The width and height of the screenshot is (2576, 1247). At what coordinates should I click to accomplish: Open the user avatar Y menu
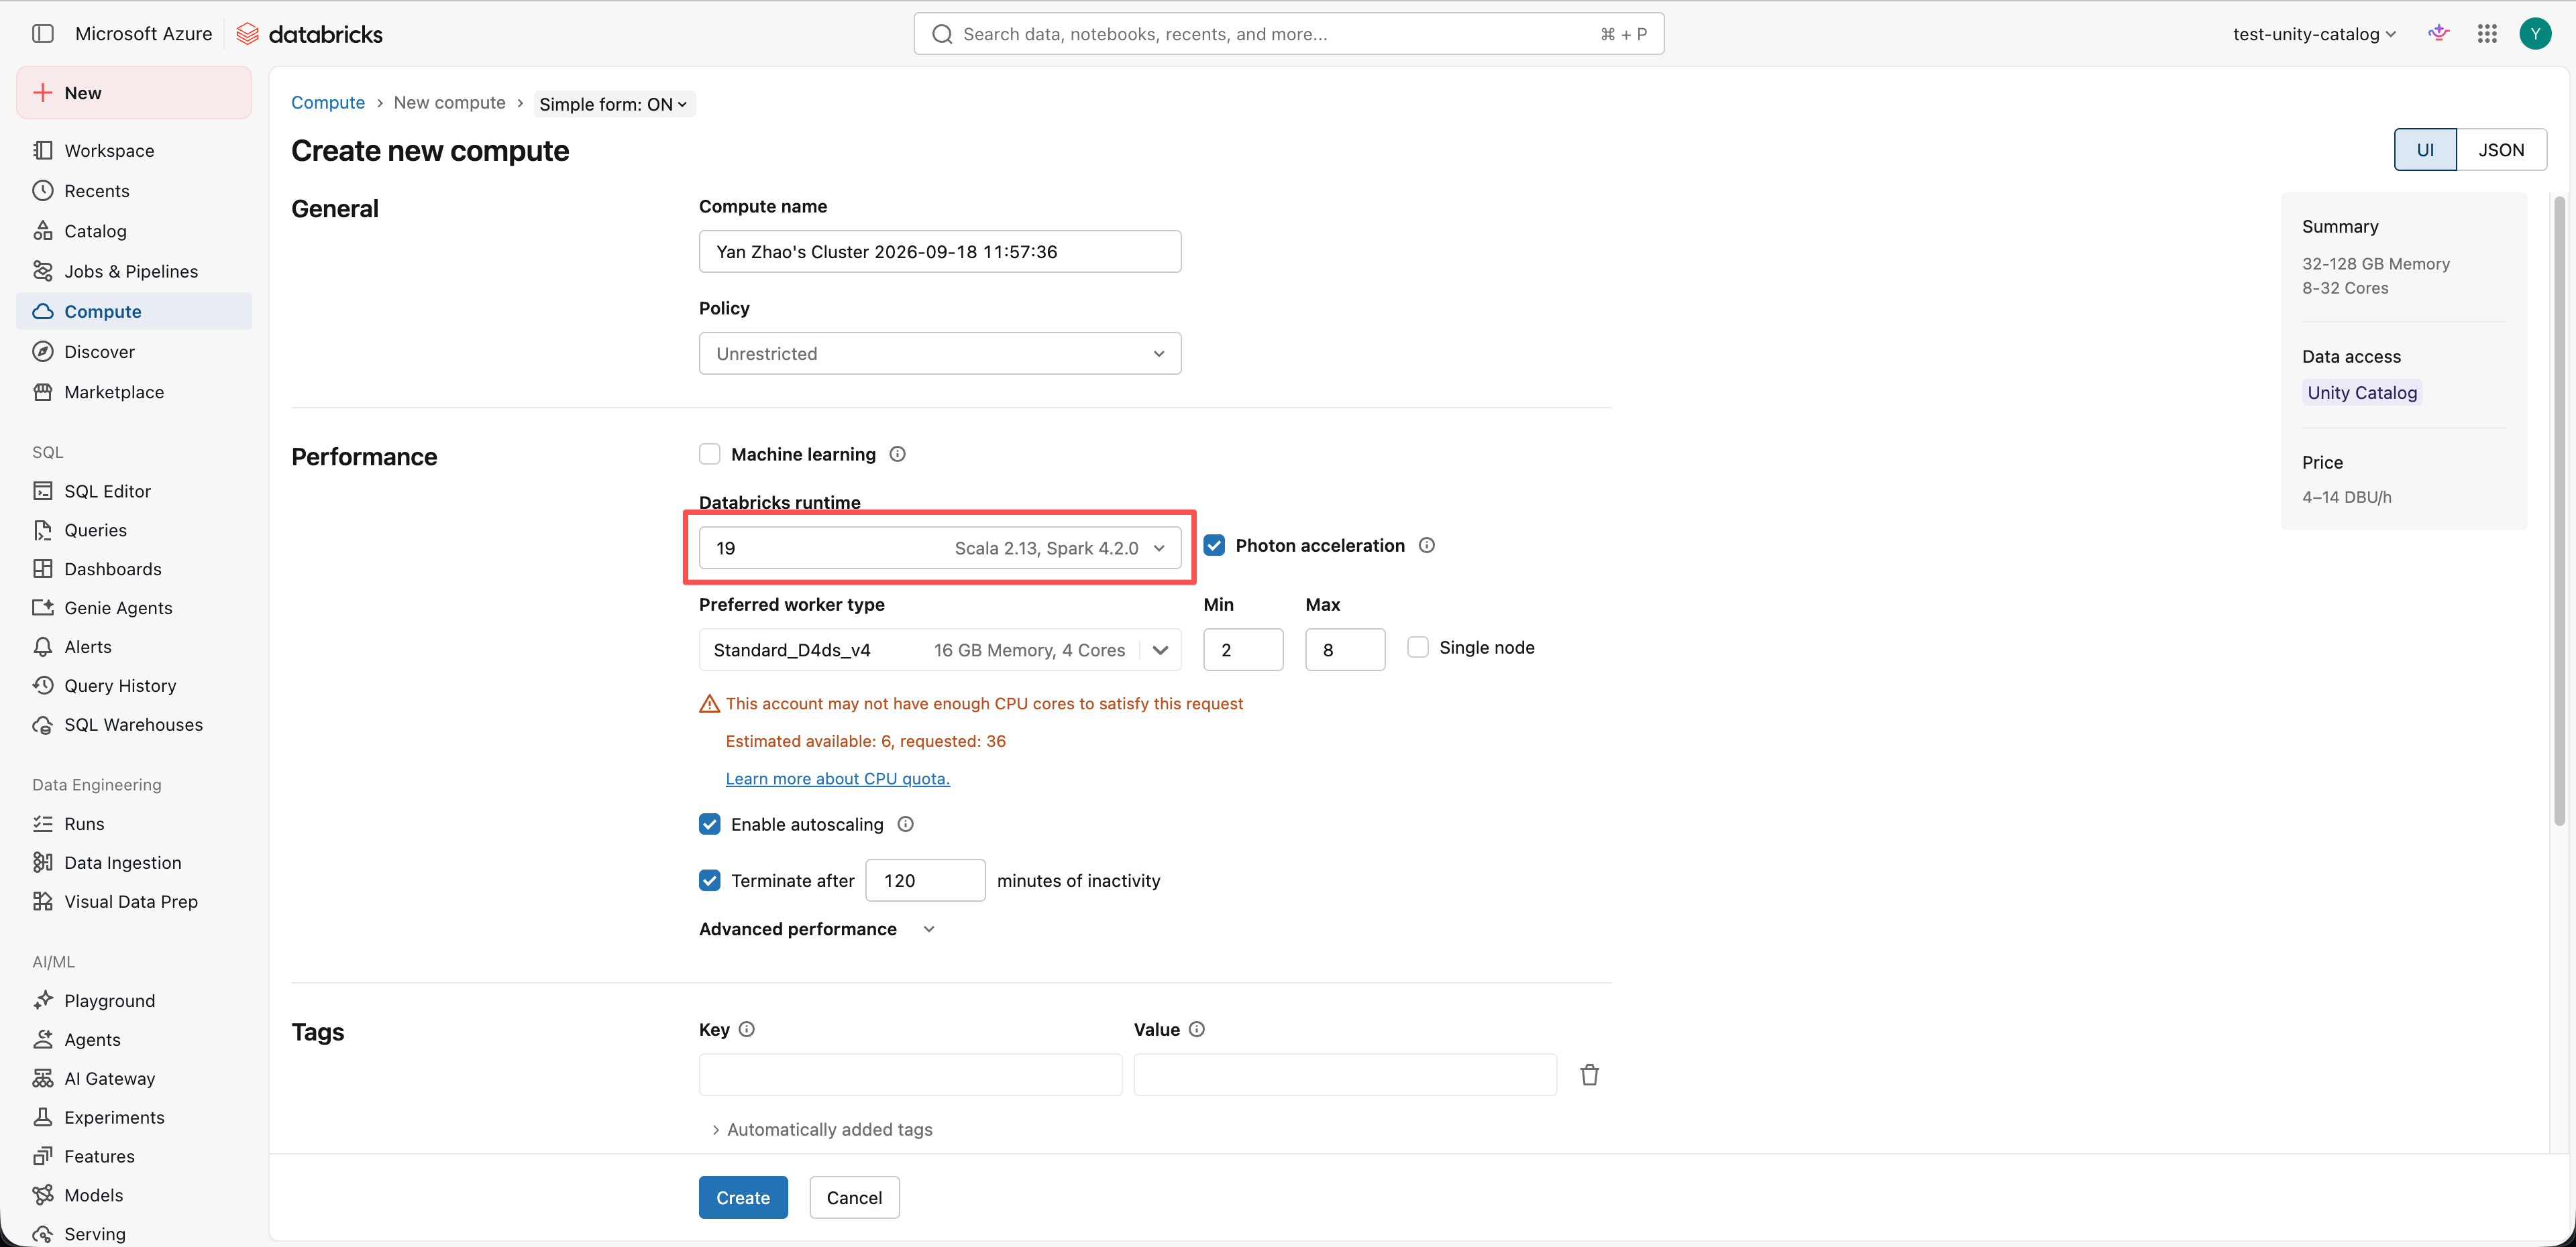tap(2535, 33)
